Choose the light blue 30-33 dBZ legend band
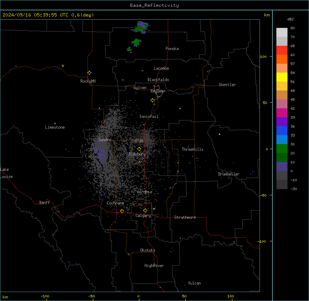This screenshot has width=309, height=301. pyautogui.click(x=282, y=139)
